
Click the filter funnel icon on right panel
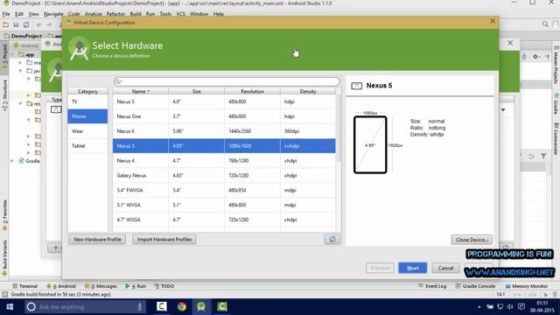(x=543, y=157)
